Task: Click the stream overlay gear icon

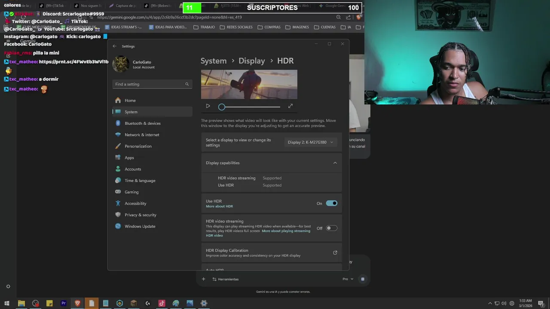Action: (8, 287)
